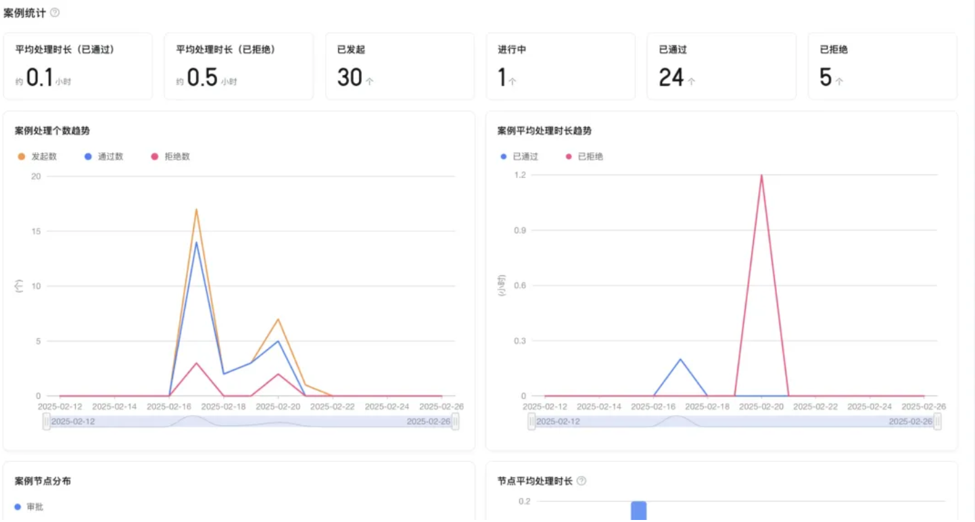Image resolution: width=975 pixels, height=522 pixels.
Task: Toggle 审批 legend in 案例节点分布
Action: 29,506
